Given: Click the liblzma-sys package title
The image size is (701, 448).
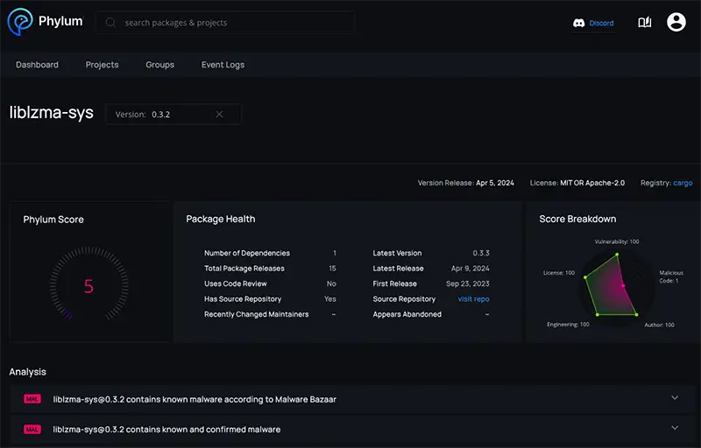Looking at the screenshot, I should click(x=52, y=113).
